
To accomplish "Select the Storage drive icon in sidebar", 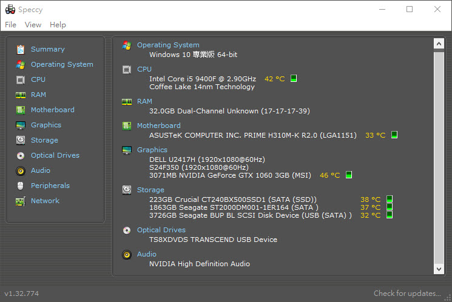I will coord(21,140).
